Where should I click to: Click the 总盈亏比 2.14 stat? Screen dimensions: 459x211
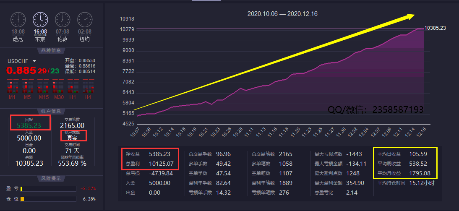pyautogui.click(x=336, y=193)
